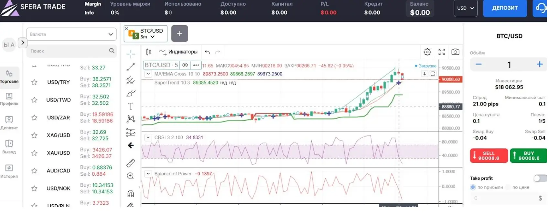Click the Take profit amount field
The height and width of the screenshot is (214, 549).
[508, 198]
